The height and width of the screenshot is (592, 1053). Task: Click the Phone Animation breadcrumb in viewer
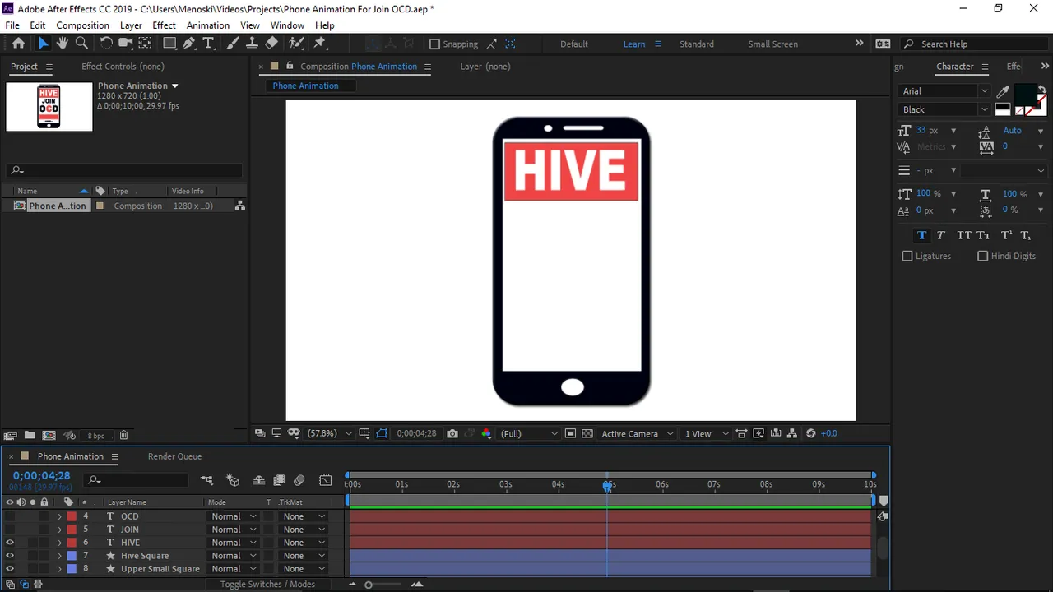pyautogui.click(x=305, y=86)
